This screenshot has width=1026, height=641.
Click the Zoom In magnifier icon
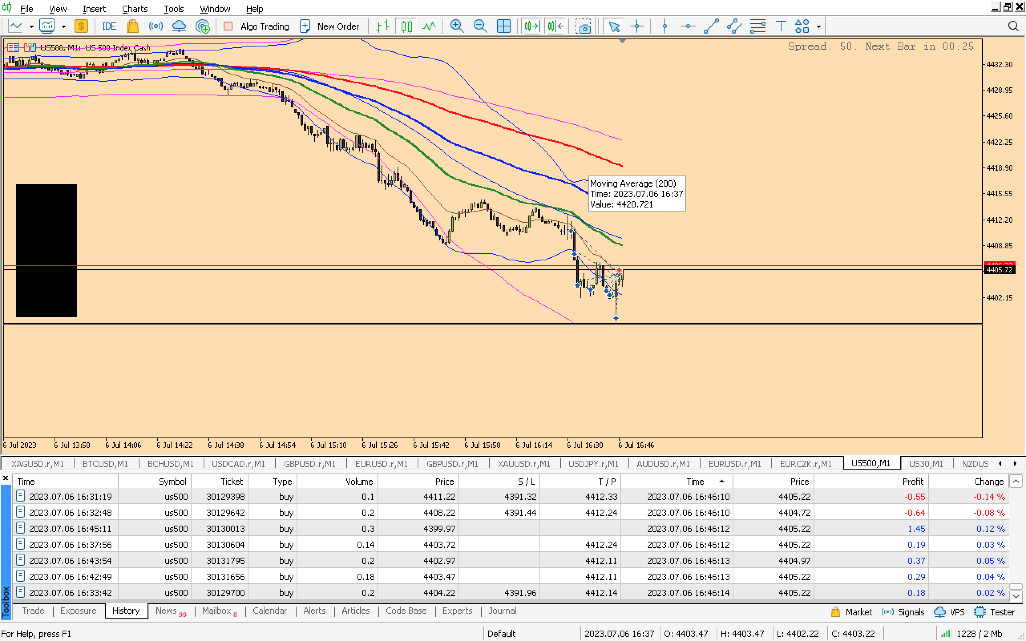tap(456, 26)
